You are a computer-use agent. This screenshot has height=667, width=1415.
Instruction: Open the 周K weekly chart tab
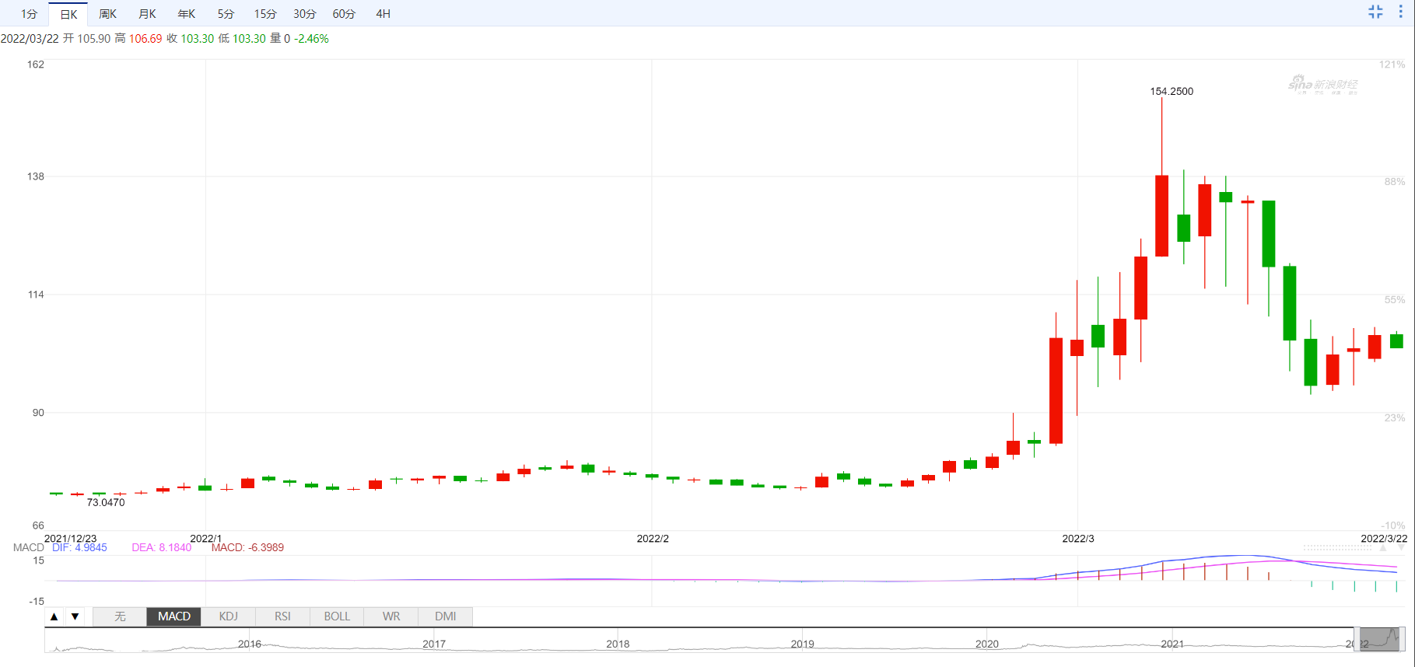tap(107, 14)
